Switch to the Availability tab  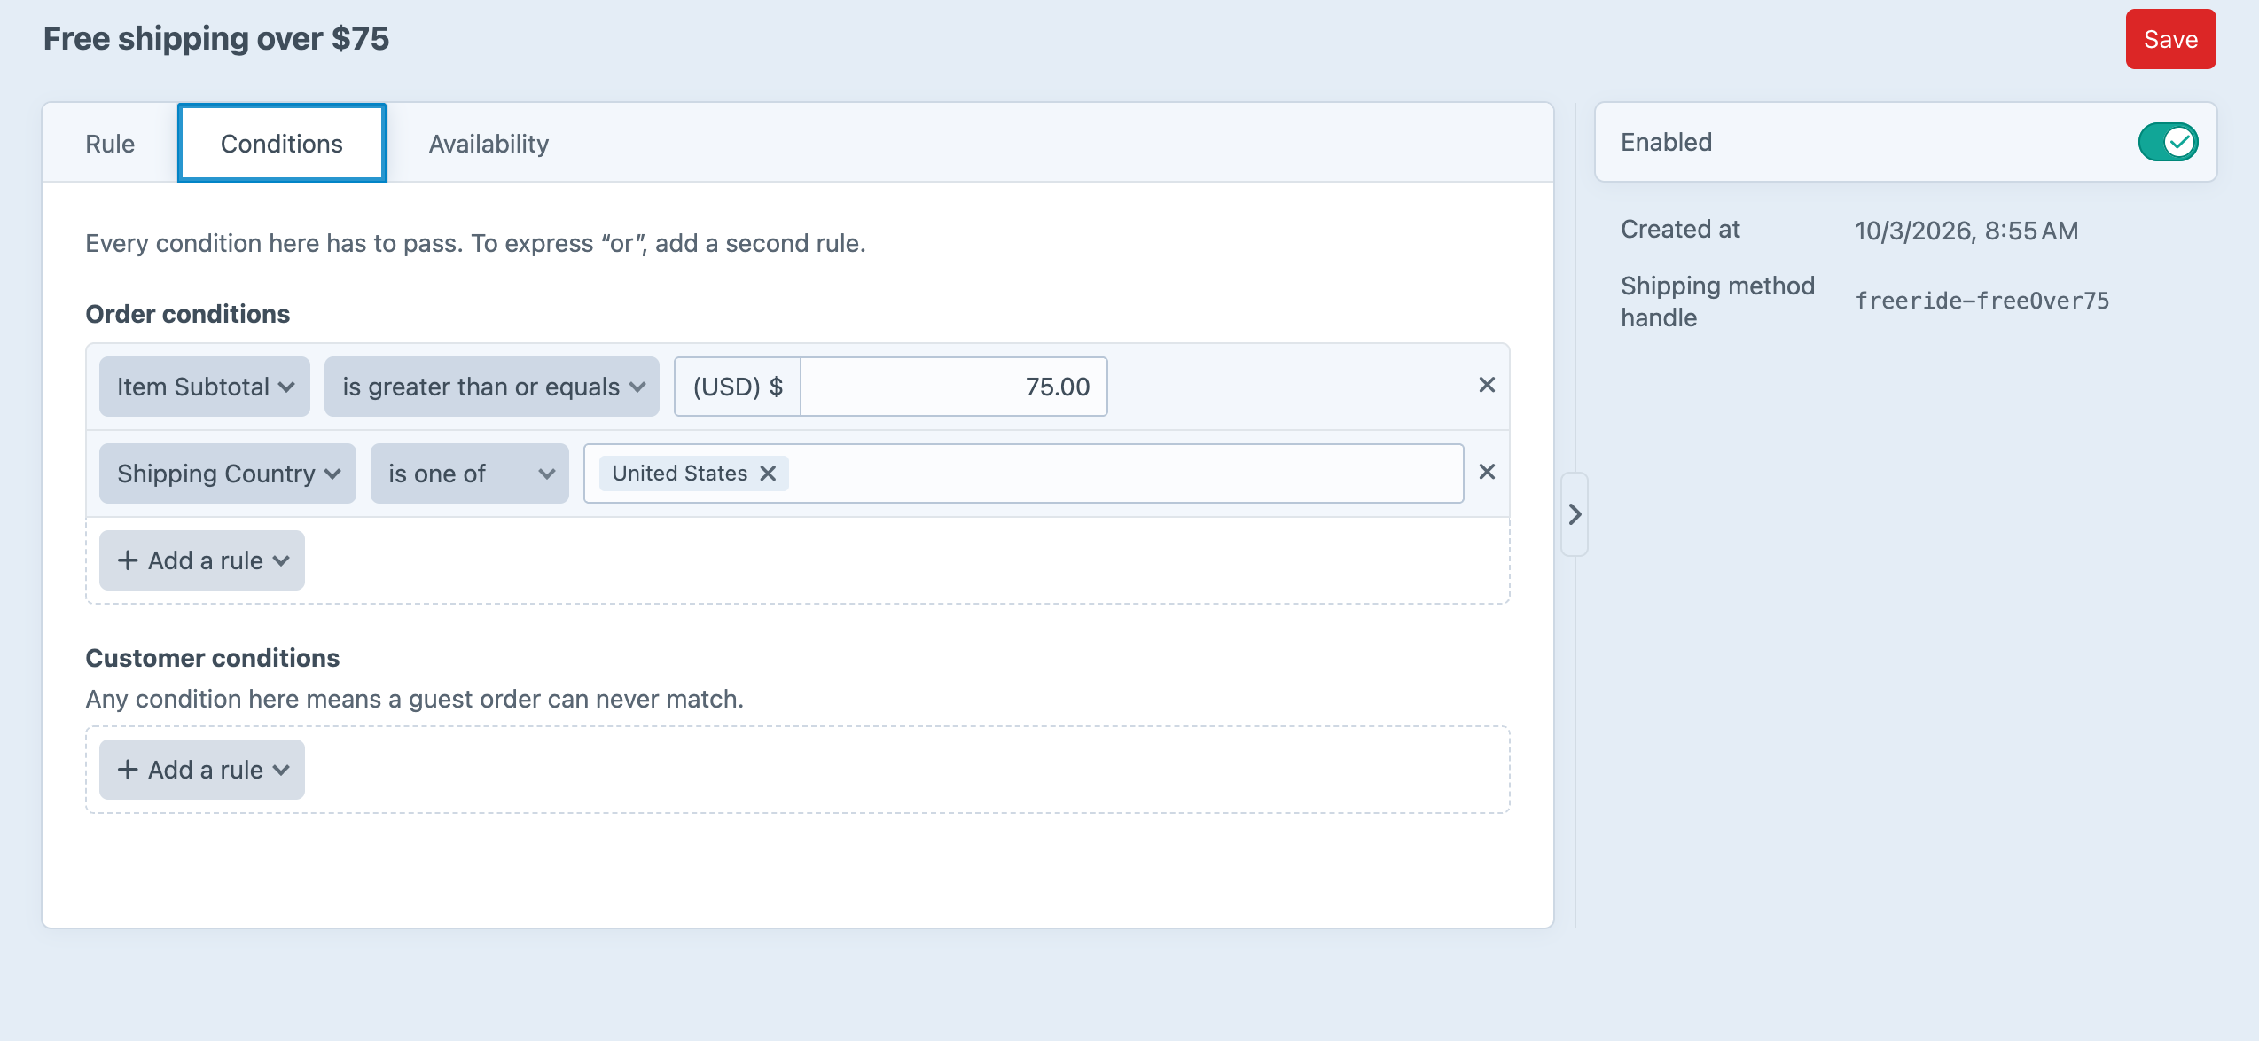(x=489, y=144)
